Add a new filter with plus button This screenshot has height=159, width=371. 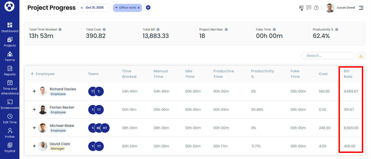point(148,8)
